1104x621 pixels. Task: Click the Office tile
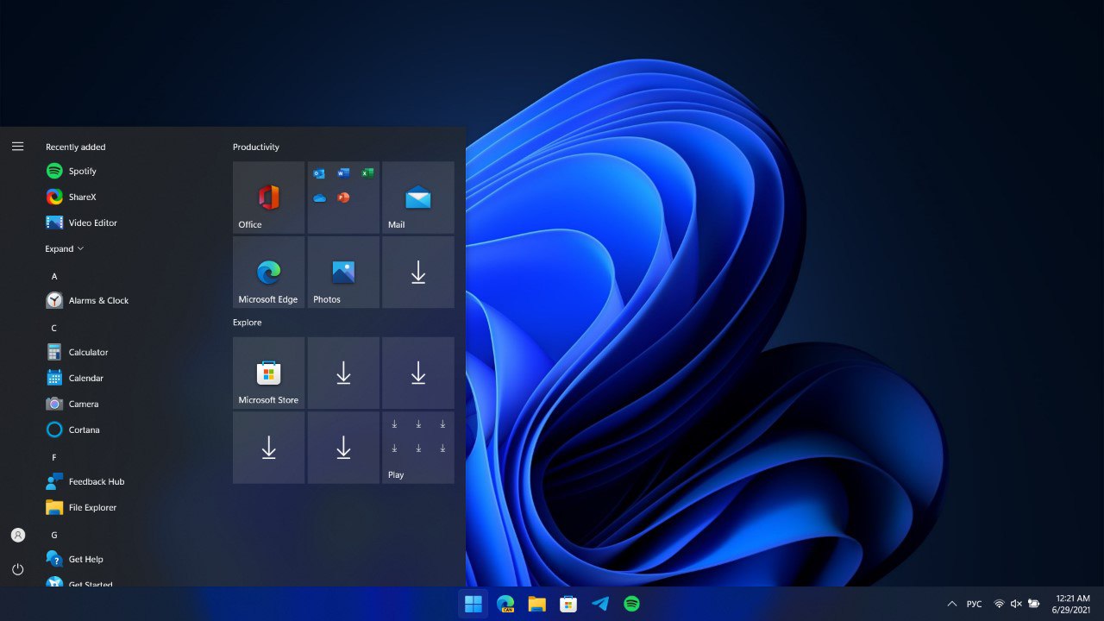pyautogui.click(x=268, y=198)
